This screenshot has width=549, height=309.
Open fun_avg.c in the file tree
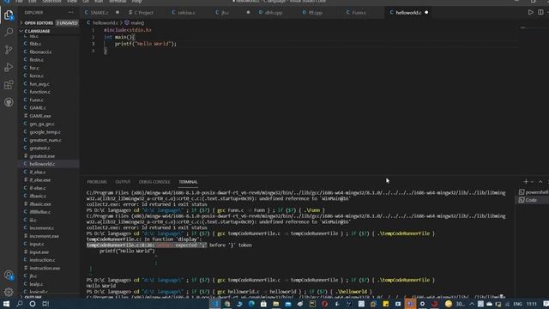39,84
